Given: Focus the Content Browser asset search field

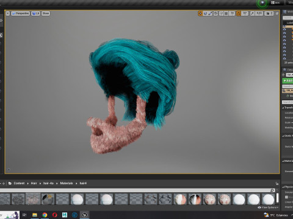Looking at the screenshot, I should point(137,190).
